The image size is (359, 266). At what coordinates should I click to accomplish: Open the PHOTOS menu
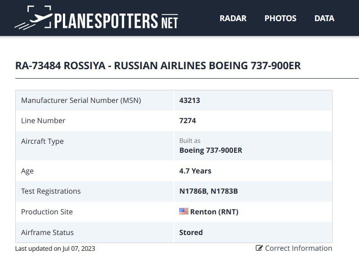coord(280,18)
